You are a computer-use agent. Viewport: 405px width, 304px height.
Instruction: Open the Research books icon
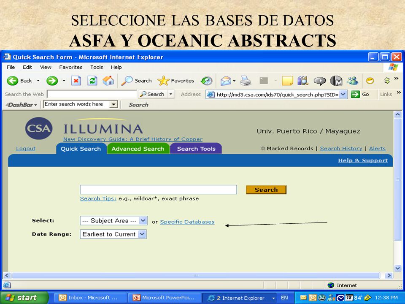303,81
